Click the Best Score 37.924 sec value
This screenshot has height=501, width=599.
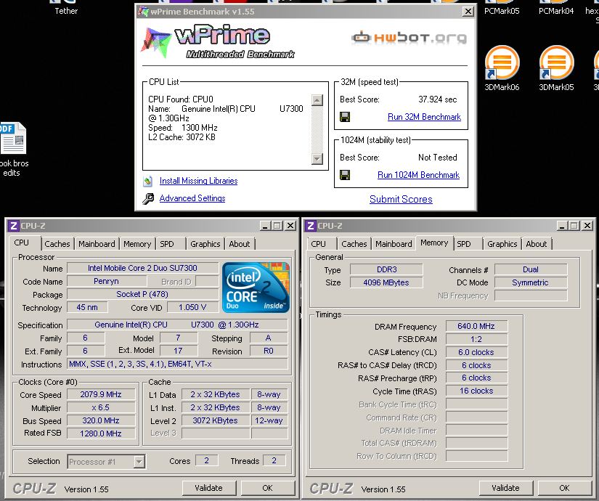pyautogui.click(x=437, y=99)
